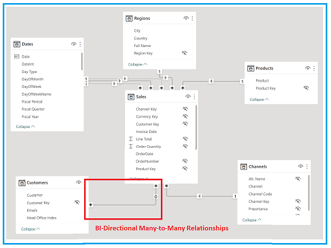The height and width of the screenshot is (248, 331).
Task: Select the Regions to Sales relationship arrow
Action: coord(166,78)
